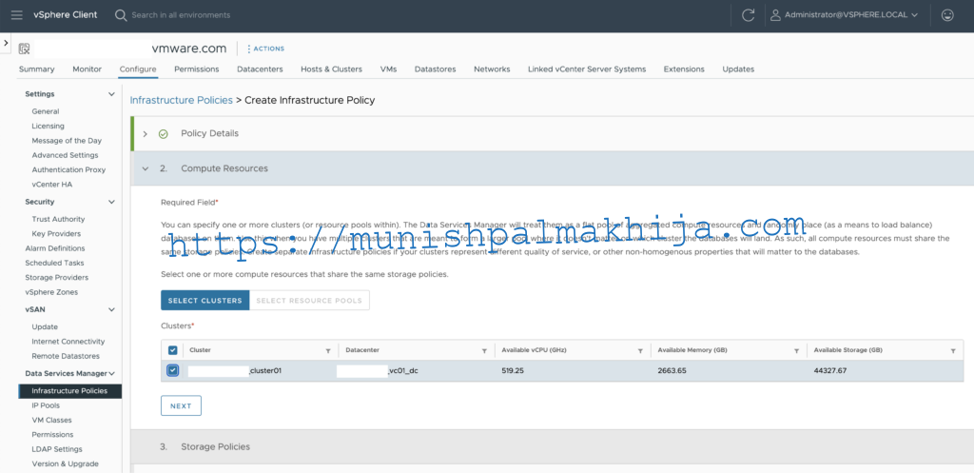Viewport: 974px width, 473px height.
Task: Open Scheduled Tasks
Action: coord(54,263)
